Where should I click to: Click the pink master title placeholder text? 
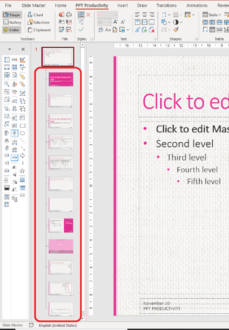pyautogui.click(x=186, y=102)
